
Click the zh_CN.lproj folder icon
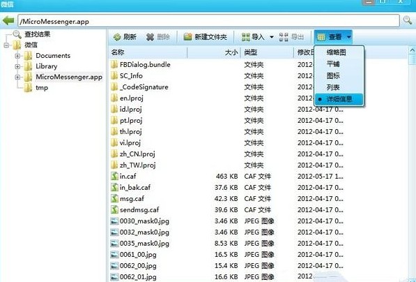point(114,154)
